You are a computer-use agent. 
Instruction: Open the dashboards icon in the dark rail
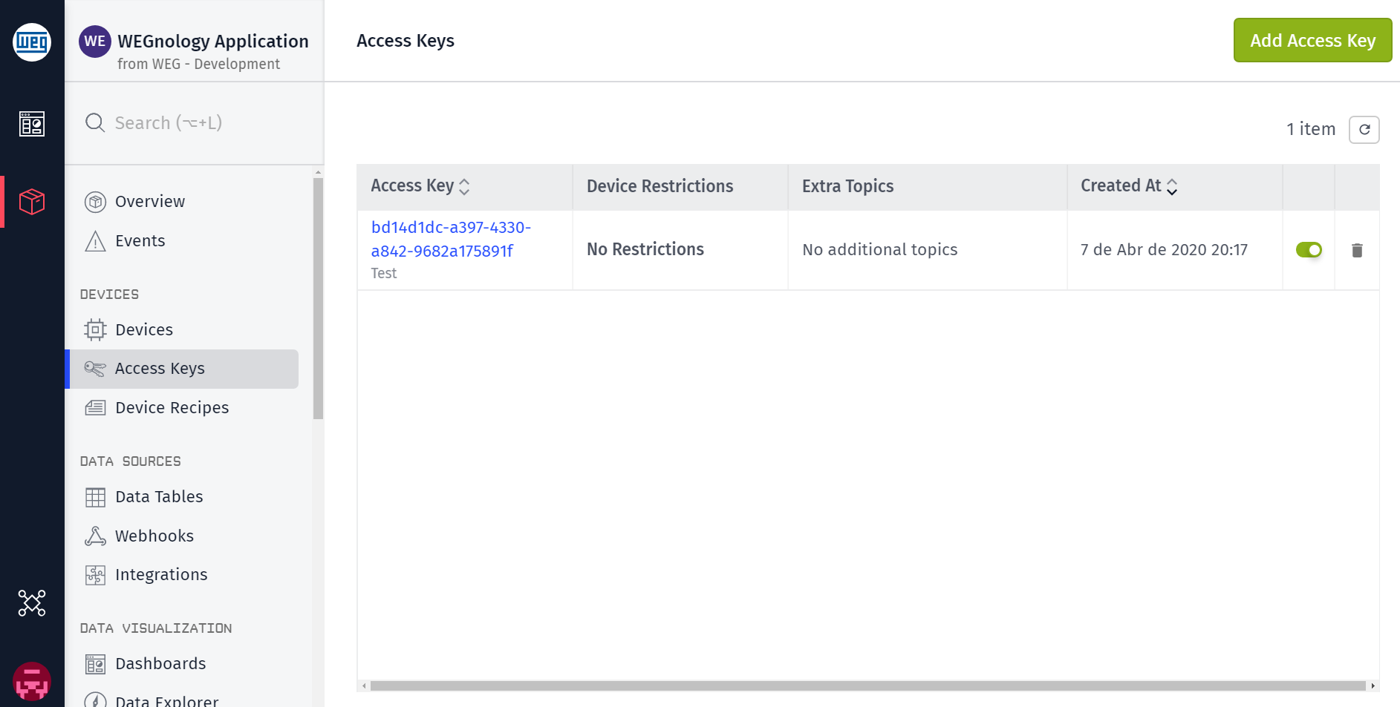click(x=32, y=124)
